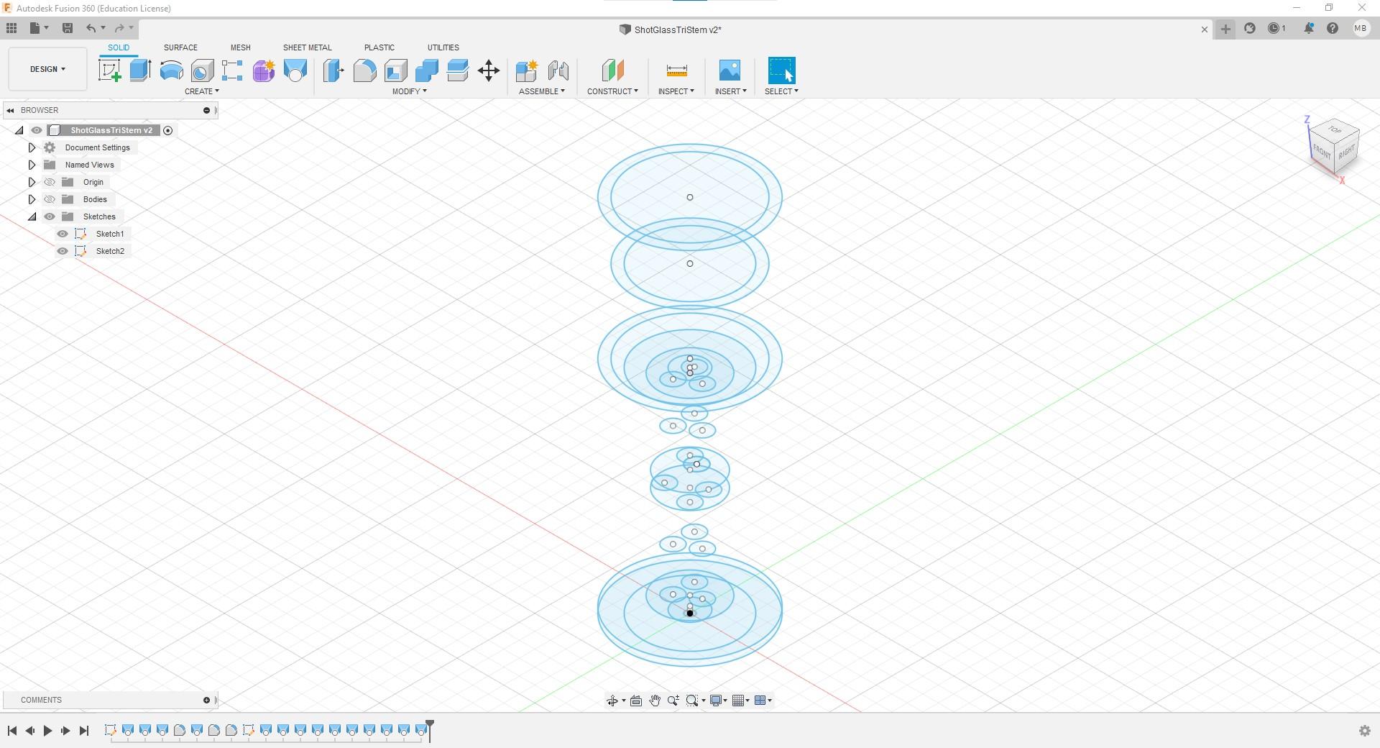Open the ASSEMBLE menu
The image size is (1380, 748).
541,91
